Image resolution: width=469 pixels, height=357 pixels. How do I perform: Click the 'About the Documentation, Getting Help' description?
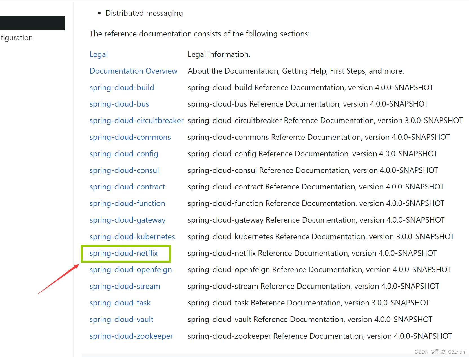click(296, 71)
